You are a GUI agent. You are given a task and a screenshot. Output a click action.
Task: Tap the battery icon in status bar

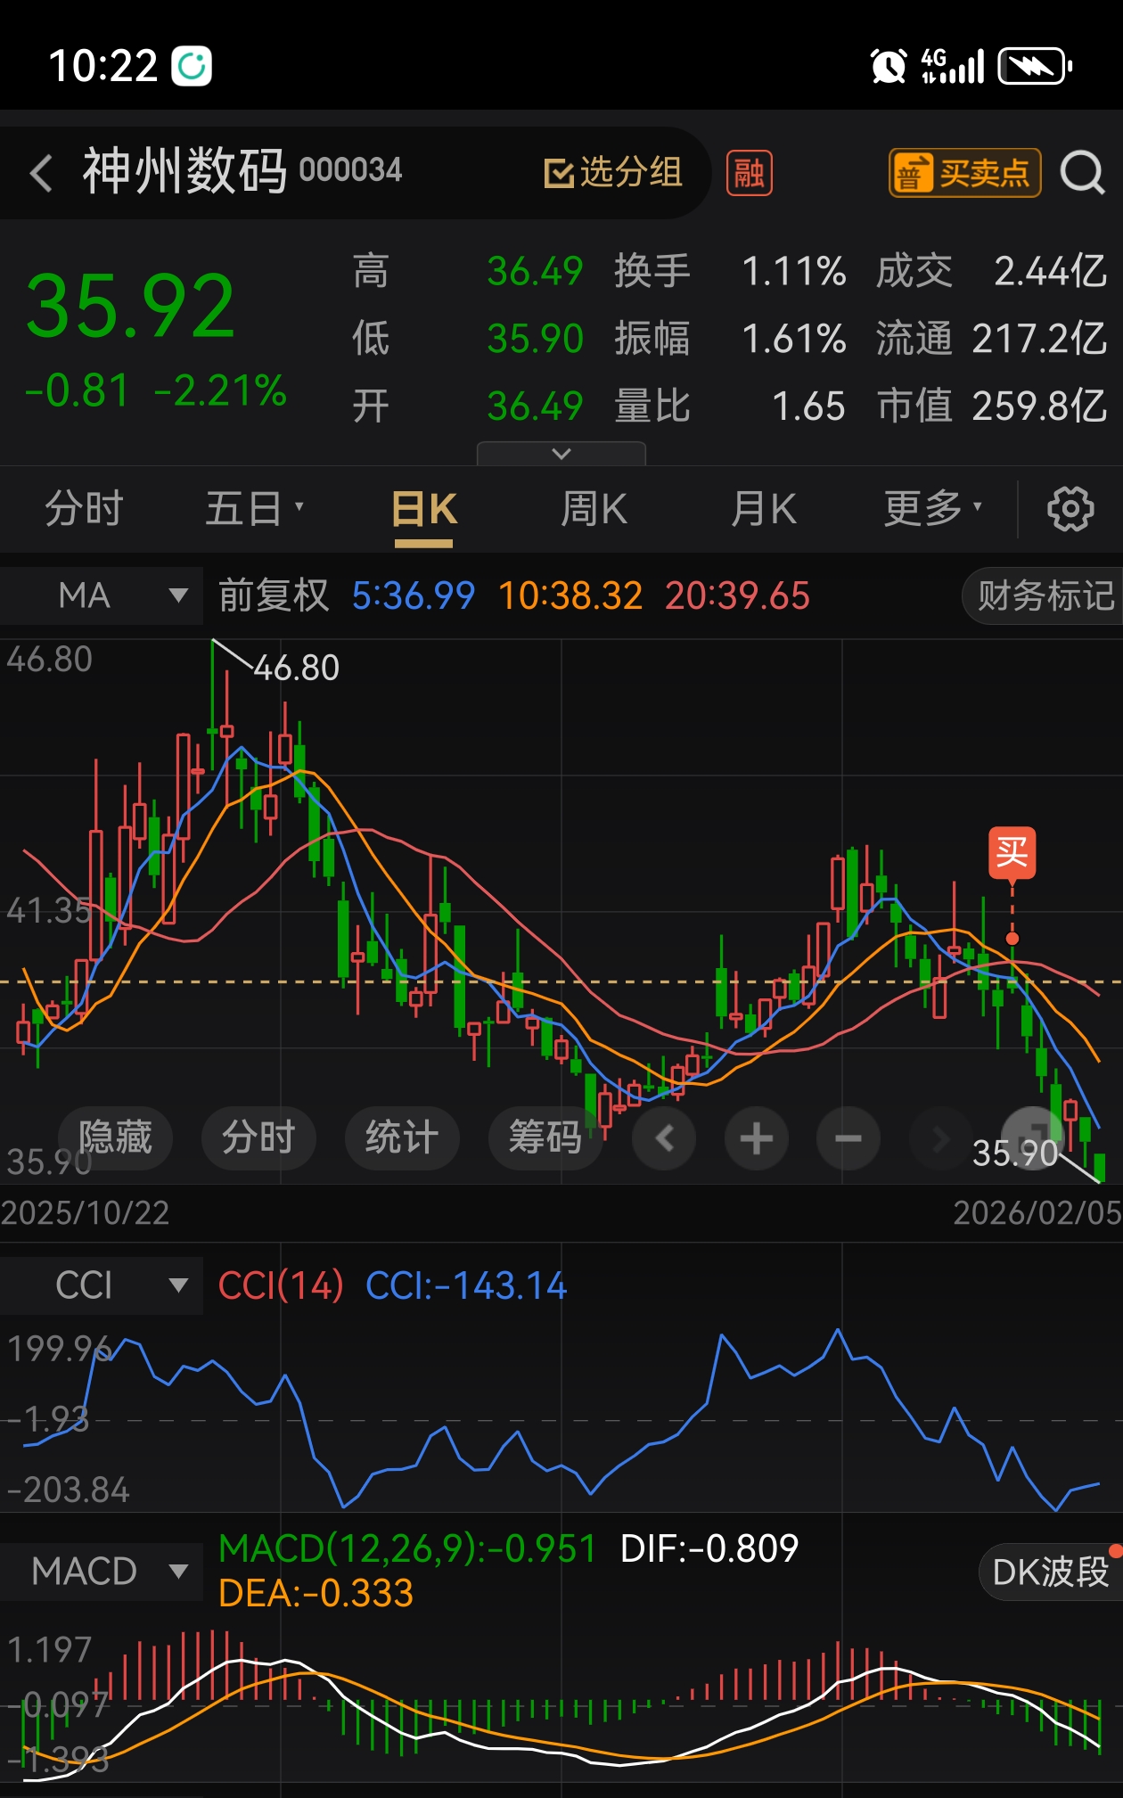point(1034,66)
